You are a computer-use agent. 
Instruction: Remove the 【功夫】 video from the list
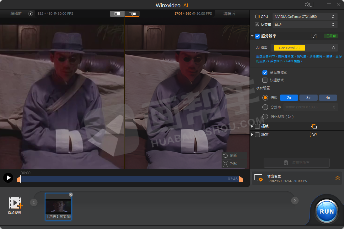(71, 194)
